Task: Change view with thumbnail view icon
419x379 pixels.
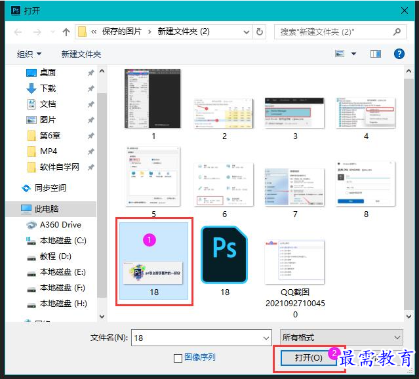Action: [x=340, y=54]
